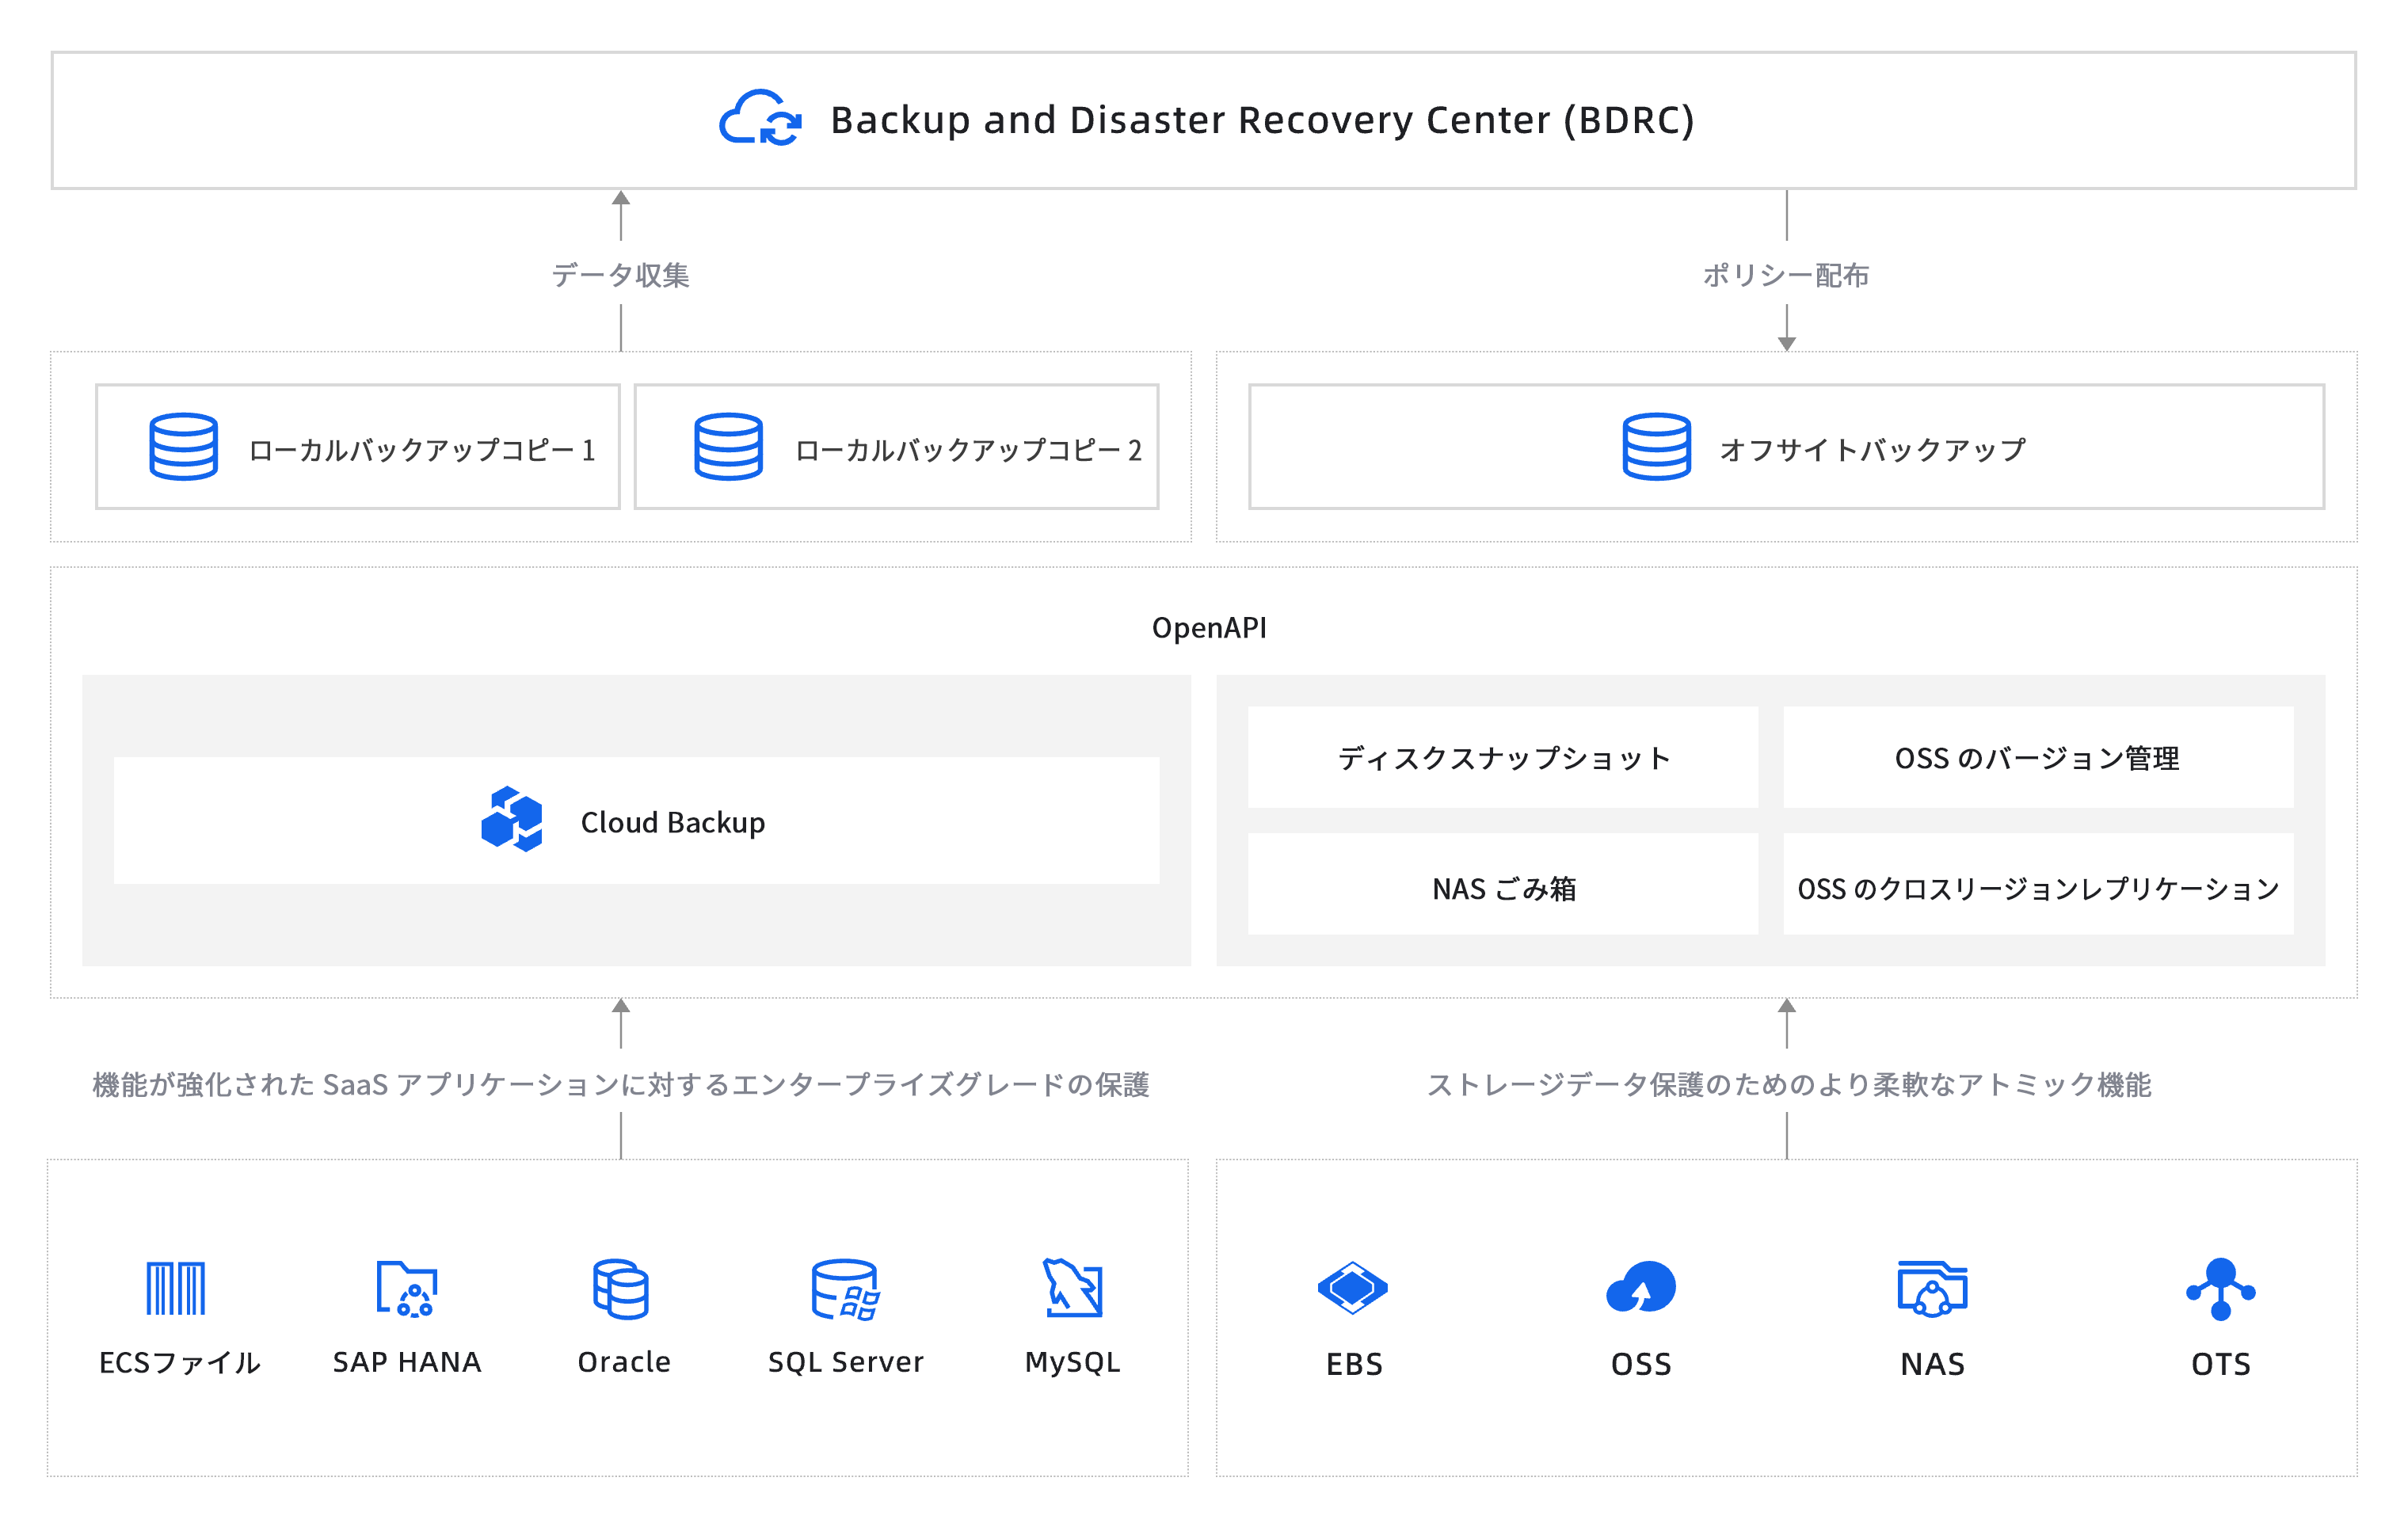Select the MySQL dolphin icon

tap(1072, 1288)
